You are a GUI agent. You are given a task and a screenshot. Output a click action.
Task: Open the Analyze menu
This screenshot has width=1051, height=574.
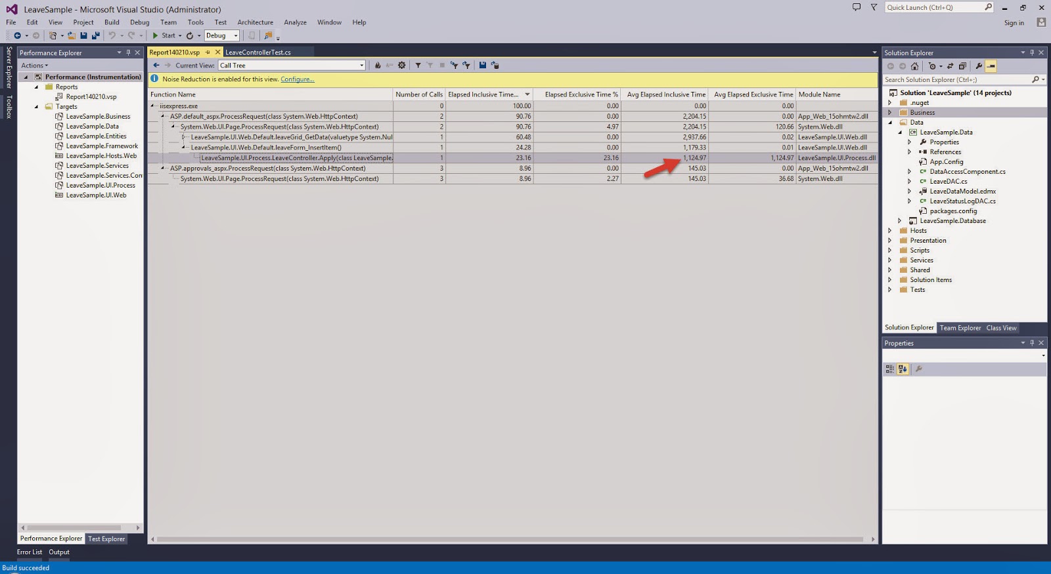(x=295, y=22)
